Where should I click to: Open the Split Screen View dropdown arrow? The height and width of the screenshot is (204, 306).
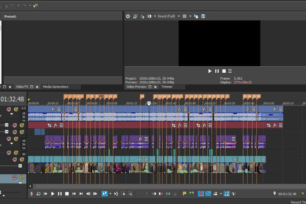(155, 16)
